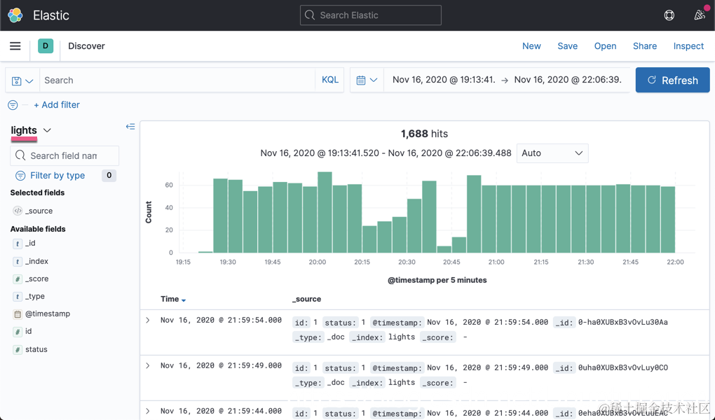This screenshot has height=420, width=715.
Task: Select the _id available field
Action: [30, 244]
